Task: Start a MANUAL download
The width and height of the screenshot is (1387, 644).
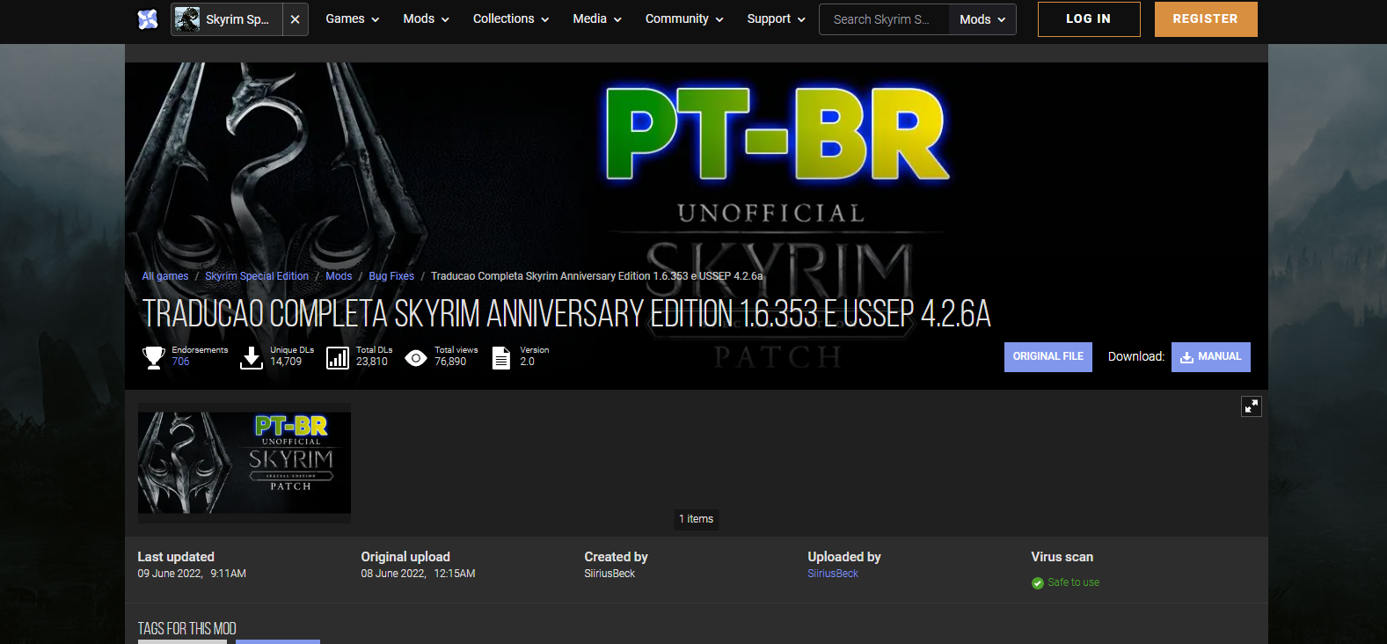Action: [1211, 357]
